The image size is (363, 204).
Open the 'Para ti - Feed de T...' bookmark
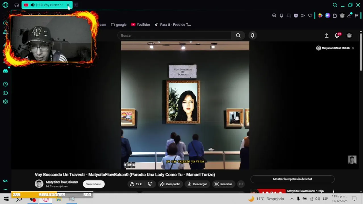[173, 25]
